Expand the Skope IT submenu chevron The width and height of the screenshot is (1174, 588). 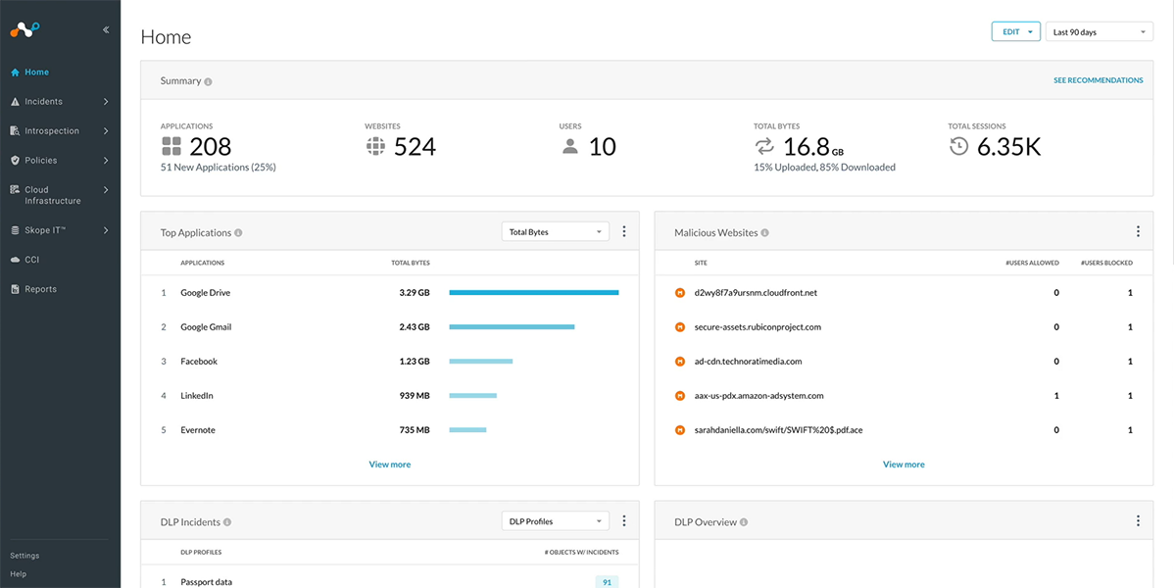(106, 230)
